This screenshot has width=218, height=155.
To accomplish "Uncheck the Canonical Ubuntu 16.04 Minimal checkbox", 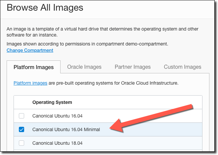I will coord(22,129).
